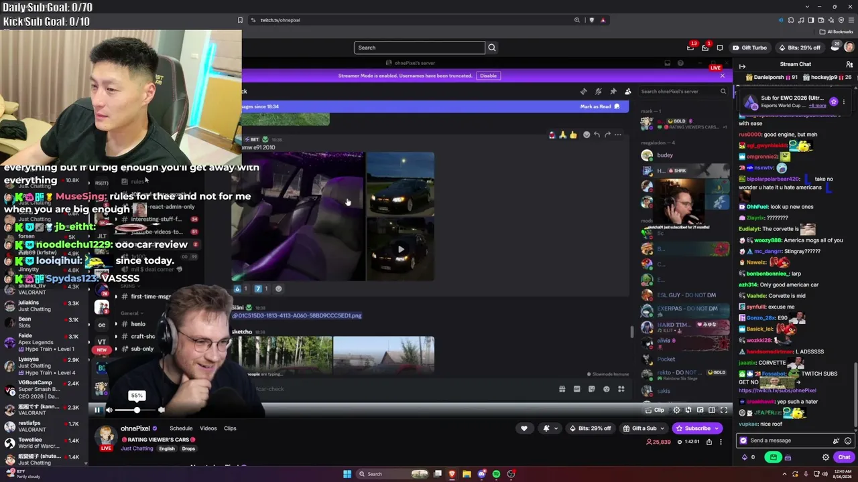Screen dimensions: 858x482
Task: Follow ohnePixel with the heart button
Action: pos(524,428)
